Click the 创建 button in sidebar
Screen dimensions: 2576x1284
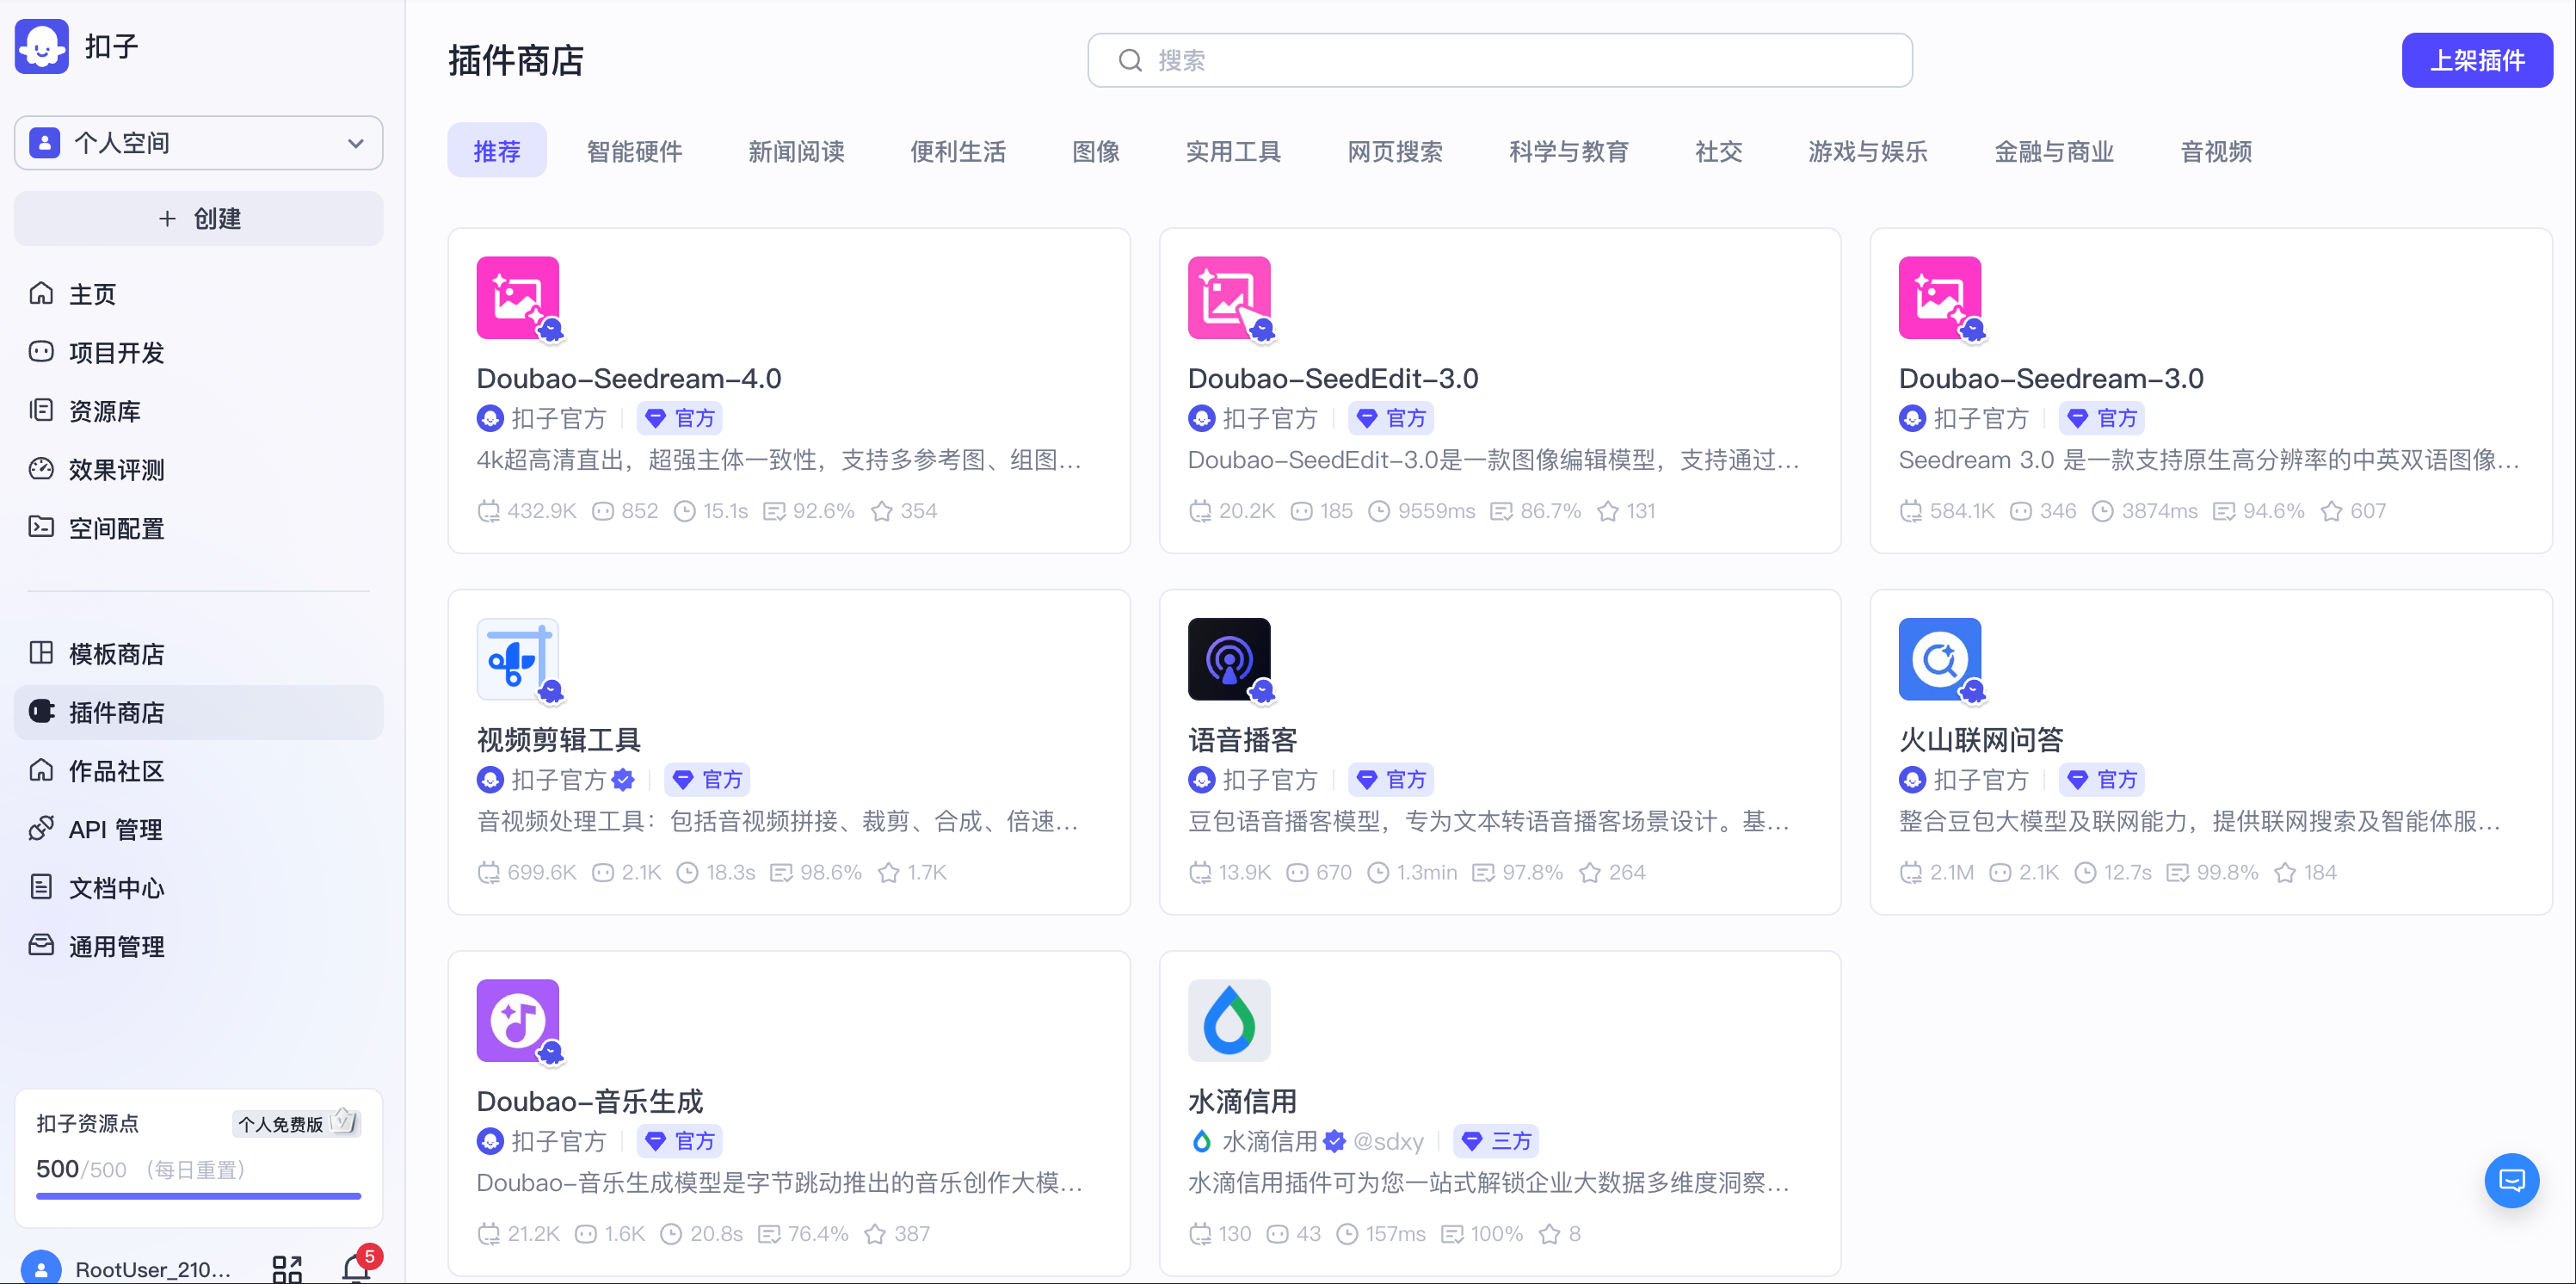point(198,218)
